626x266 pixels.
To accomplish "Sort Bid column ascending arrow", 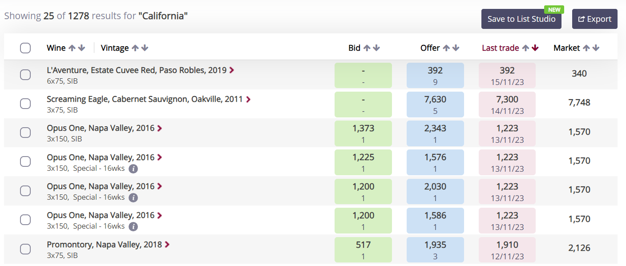I will coord(367,48).
